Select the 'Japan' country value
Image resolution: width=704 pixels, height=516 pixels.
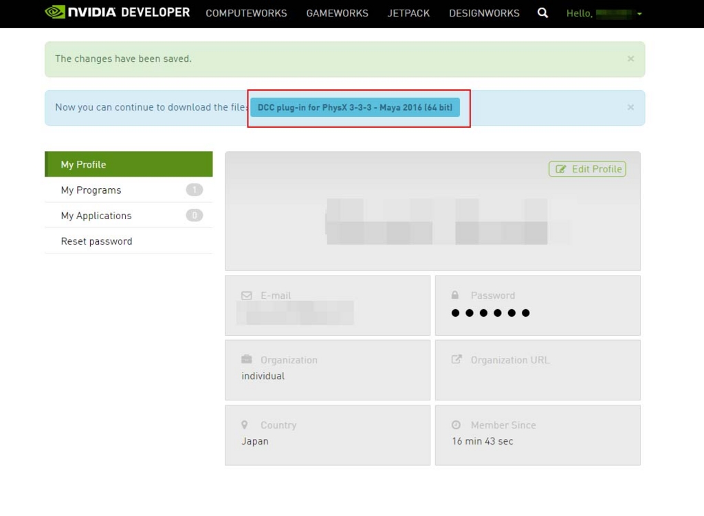[x=255, y=441]
